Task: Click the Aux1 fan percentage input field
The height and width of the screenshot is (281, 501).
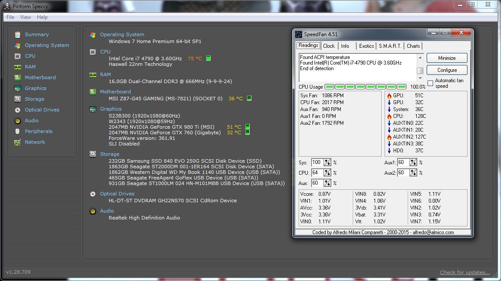Action: point(403,162)
